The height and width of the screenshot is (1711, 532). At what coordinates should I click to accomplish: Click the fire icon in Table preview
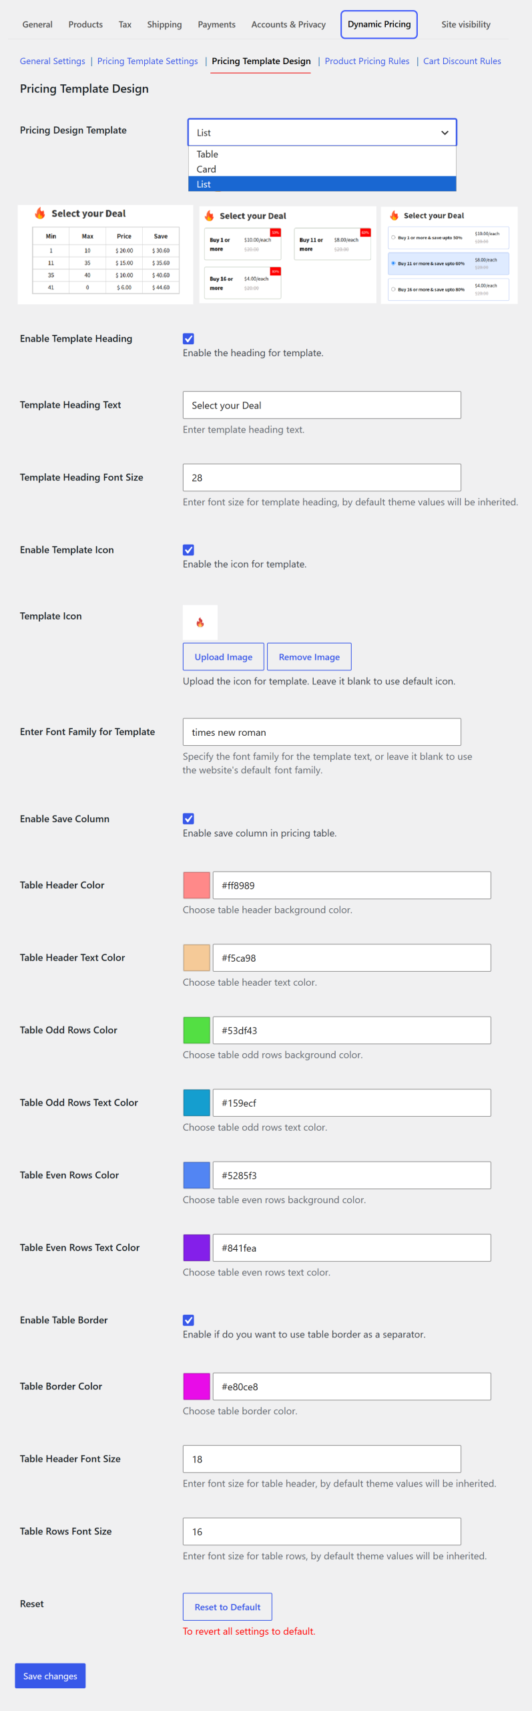[x=40, y=213]
